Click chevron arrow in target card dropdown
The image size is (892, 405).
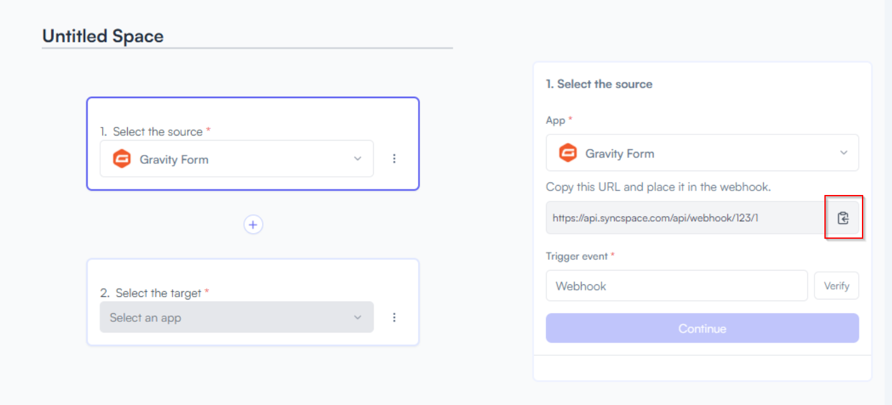[x=357, y=317]
